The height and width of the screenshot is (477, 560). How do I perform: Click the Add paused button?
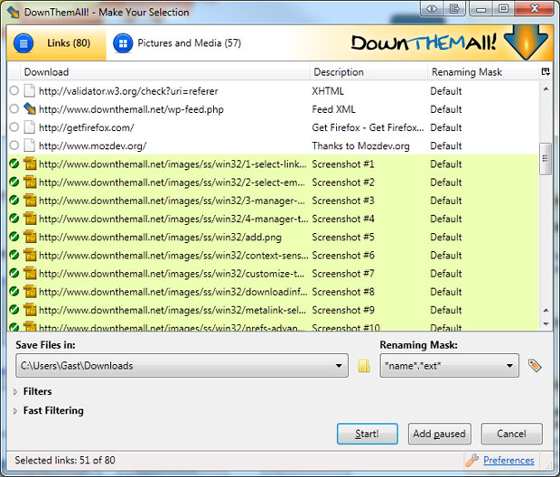(439, 434)
